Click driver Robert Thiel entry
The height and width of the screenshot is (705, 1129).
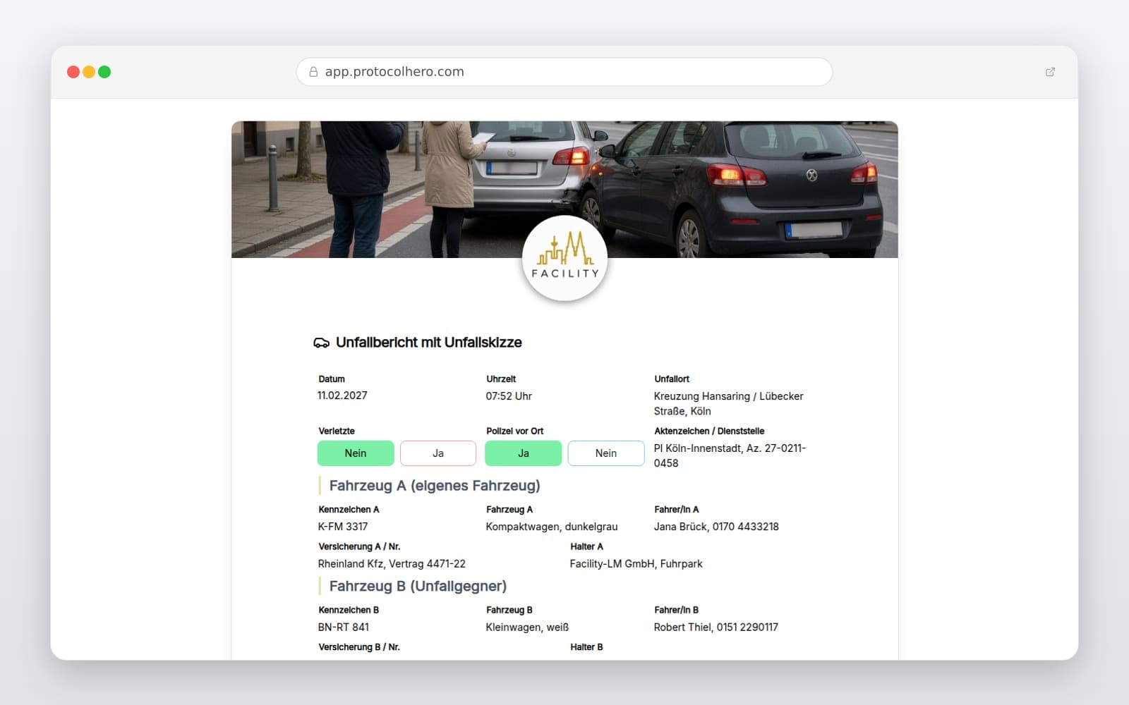pos(716,627)
